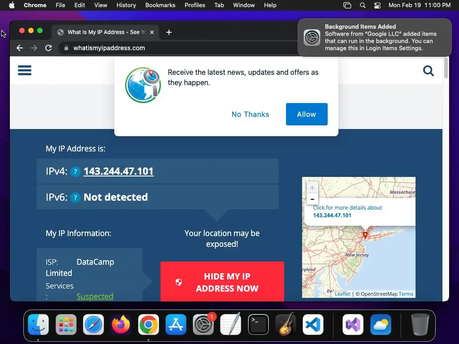459x344 pixels.
Task: Click the red location pin on map
Action: [x=365, y=235]
